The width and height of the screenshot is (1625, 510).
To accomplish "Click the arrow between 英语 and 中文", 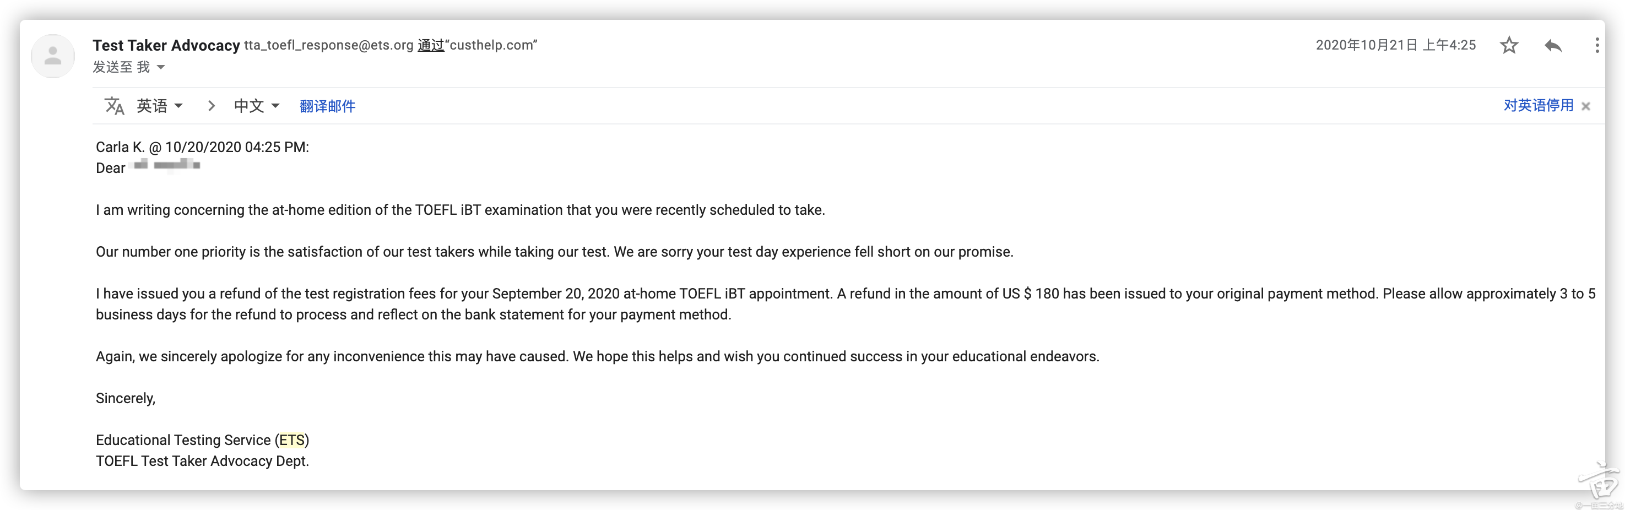I will [x=212, y=106].
